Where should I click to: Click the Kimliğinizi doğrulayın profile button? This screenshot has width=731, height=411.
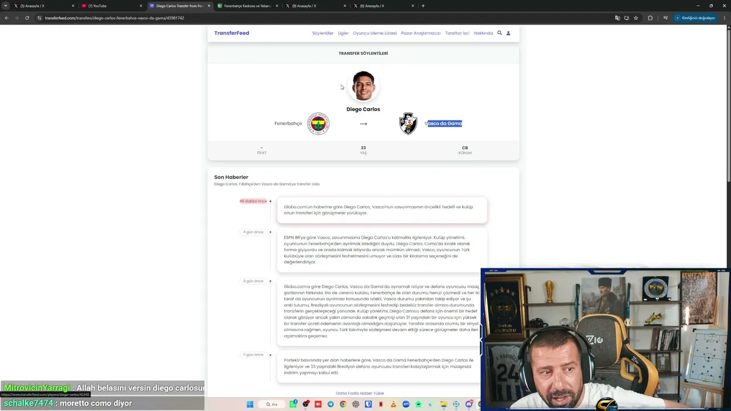695,18
